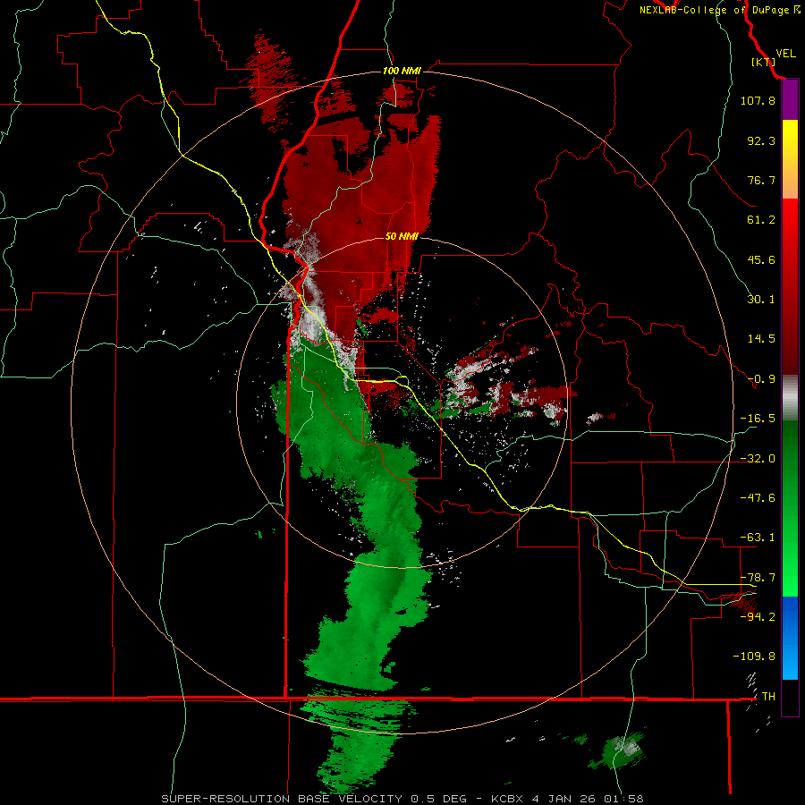Click the -63.1 velocity scale value

pos(758,538)
